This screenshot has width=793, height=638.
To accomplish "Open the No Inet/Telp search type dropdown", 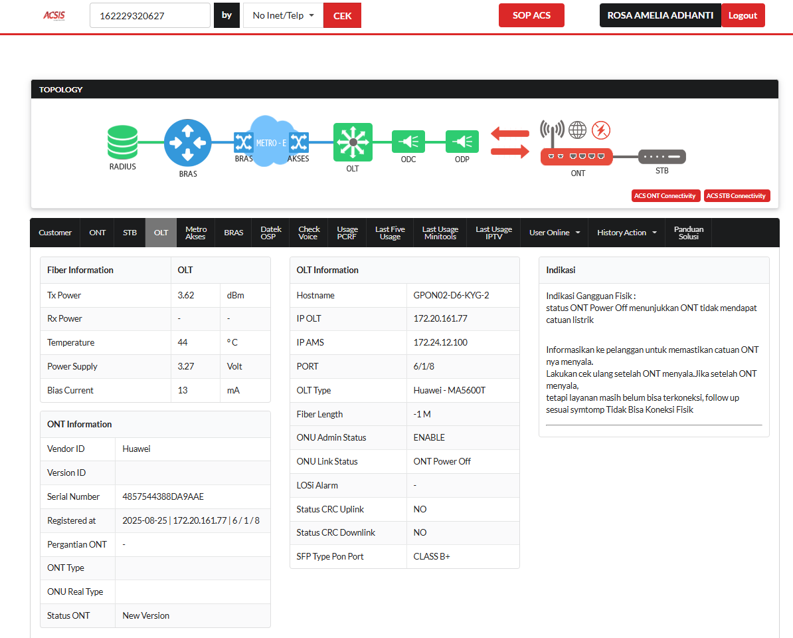I will 283,15.
